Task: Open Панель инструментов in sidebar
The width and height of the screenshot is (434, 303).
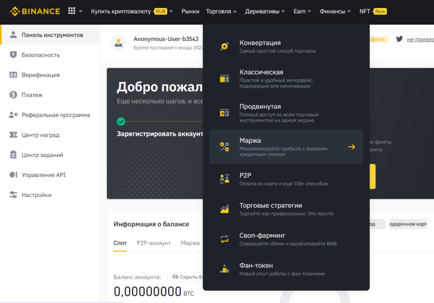Action: click(50, 35)
